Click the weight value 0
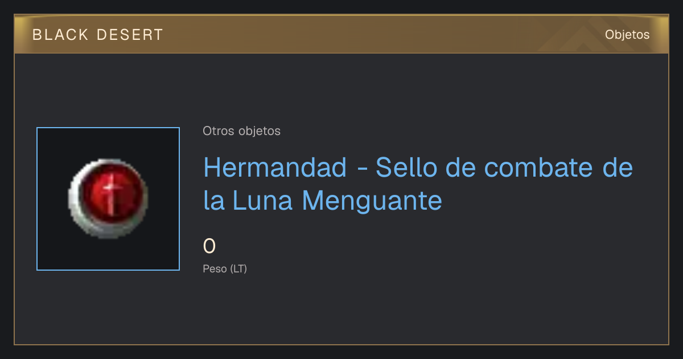Viewport: 683px width, 359px height. (x=209, y=246)
